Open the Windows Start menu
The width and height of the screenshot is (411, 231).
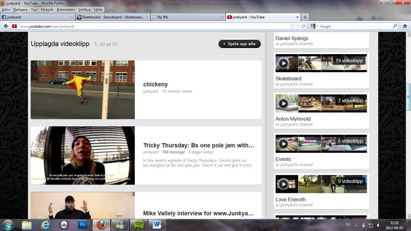(x=8, y=225)
